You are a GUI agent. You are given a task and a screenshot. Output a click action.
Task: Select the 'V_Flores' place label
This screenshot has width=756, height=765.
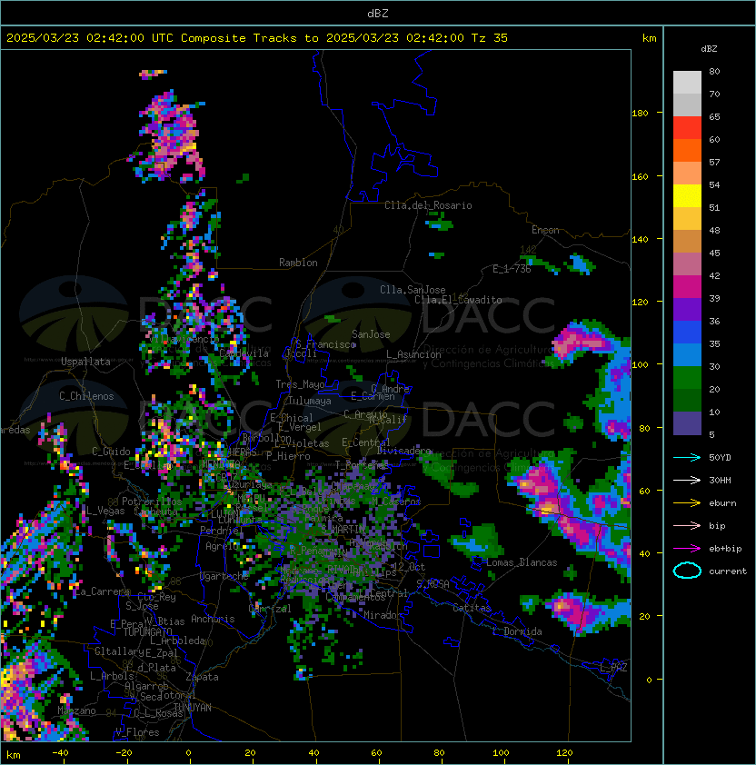(137, 732)
